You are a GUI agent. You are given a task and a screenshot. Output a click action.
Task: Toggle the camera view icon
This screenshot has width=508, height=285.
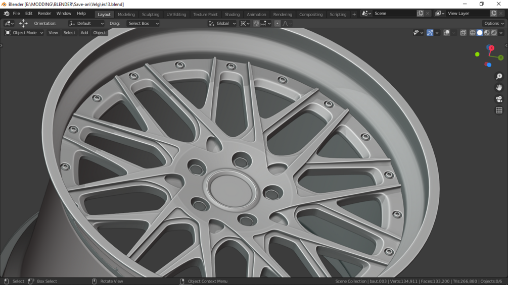click(x=499, y=99)
